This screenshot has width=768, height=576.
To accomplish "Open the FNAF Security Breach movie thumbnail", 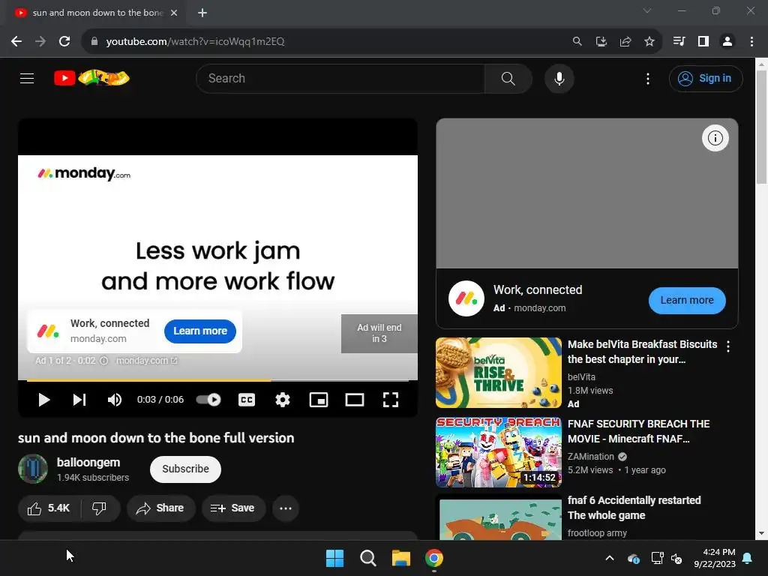I will [x=499, y=452].
